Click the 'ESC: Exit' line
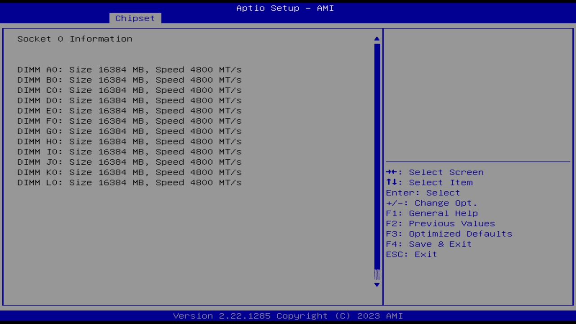This screenshot has height=324, width=576. coord(411,255)
